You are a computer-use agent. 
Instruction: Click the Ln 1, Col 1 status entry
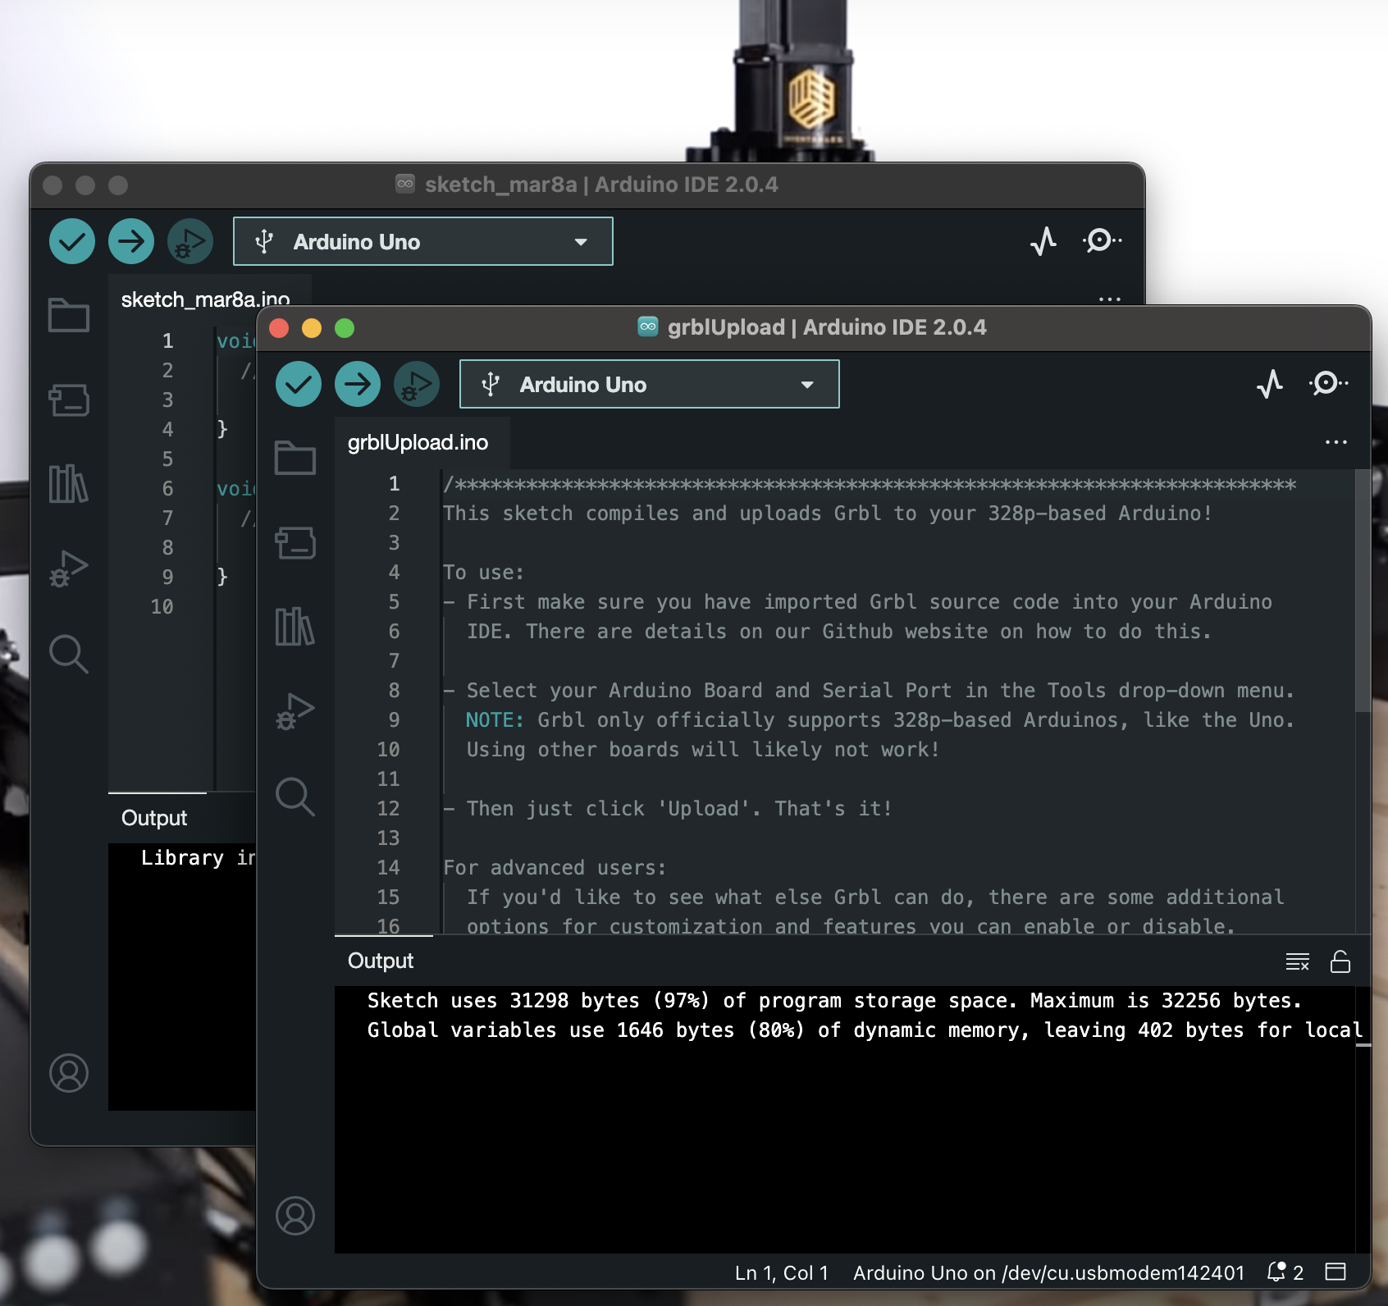[x=782, y=1272]
